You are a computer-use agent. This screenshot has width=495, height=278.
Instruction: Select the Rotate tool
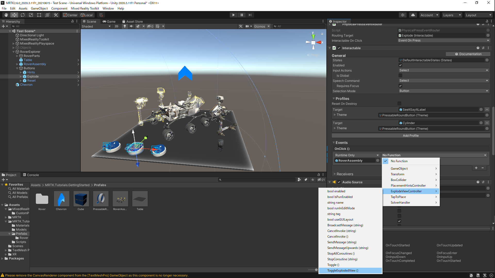click(x=23, y=15)
